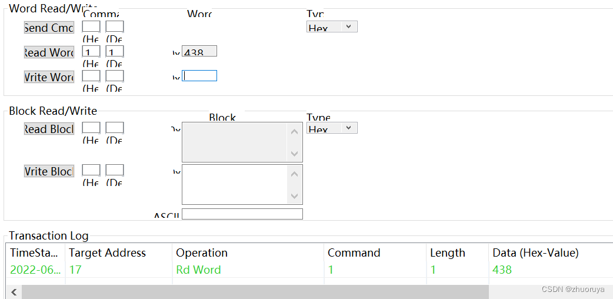Click the Write Block button

pyautogui.click(x=49, y=171)
